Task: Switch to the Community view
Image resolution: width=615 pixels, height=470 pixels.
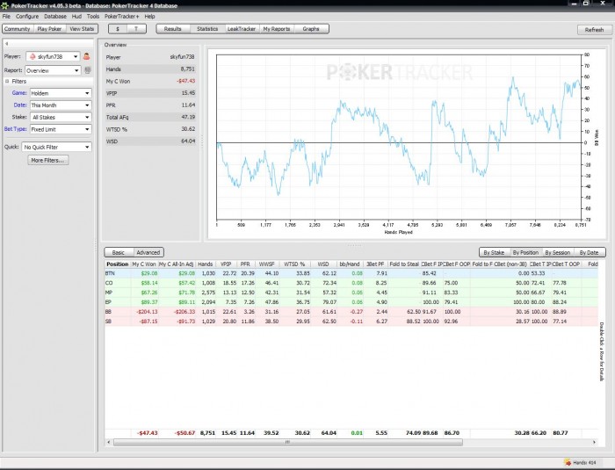Action: 18,29
